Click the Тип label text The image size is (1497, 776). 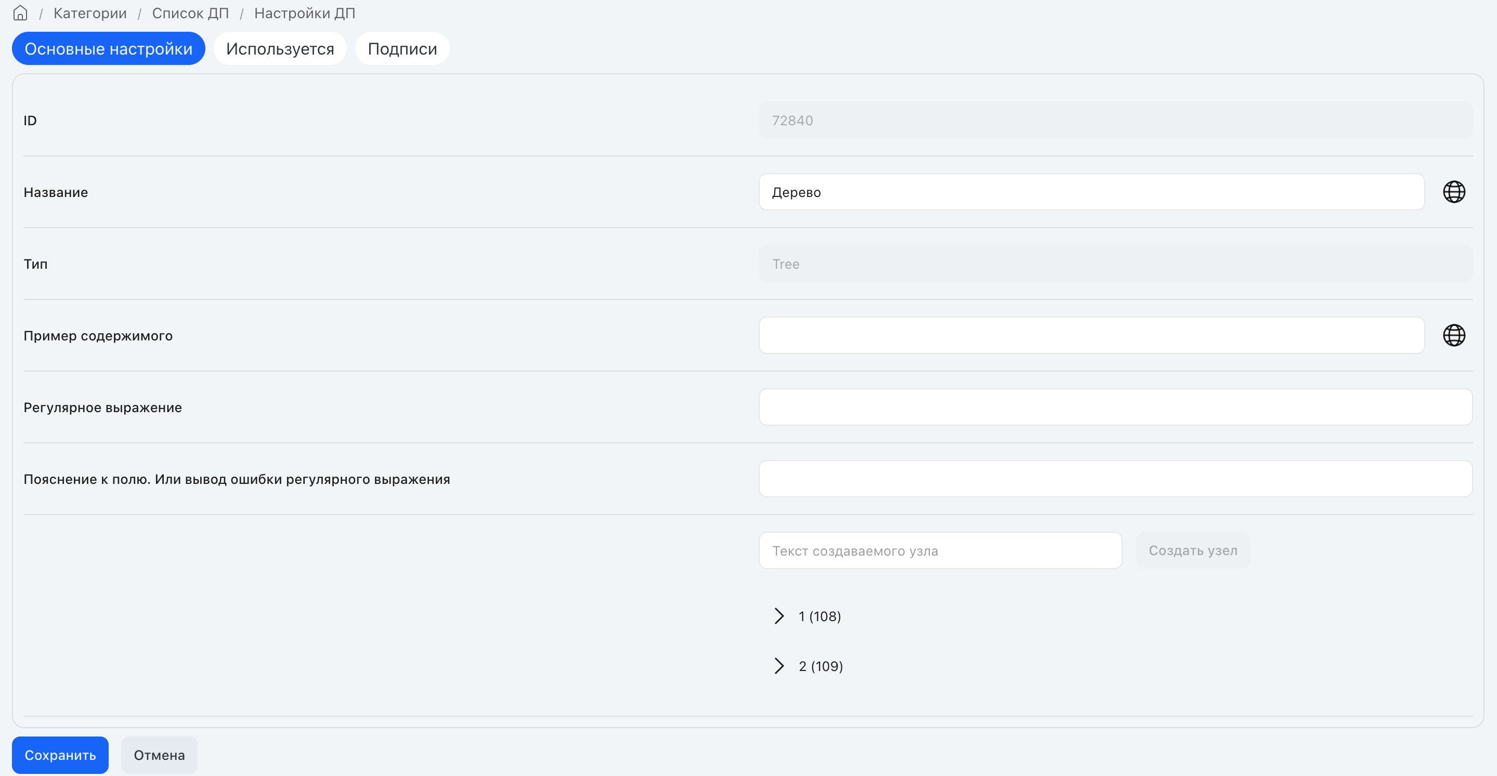point(35,264)
